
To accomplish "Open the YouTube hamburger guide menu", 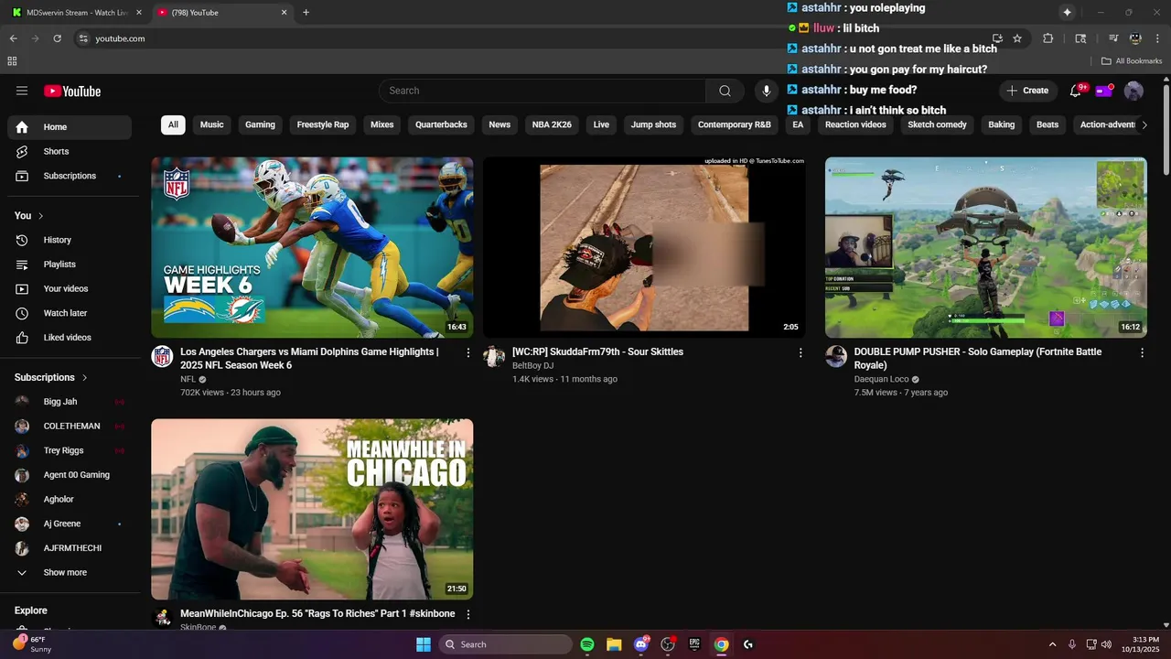I will pyautogui.click(x=22, y=91).
